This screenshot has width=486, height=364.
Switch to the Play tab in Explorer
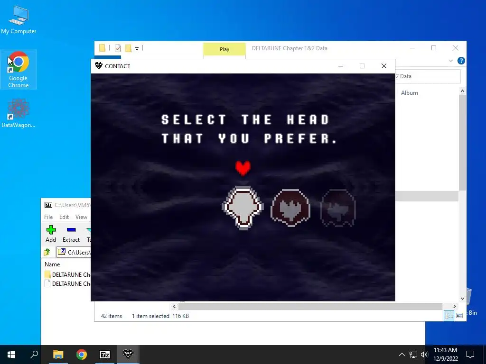224,49
